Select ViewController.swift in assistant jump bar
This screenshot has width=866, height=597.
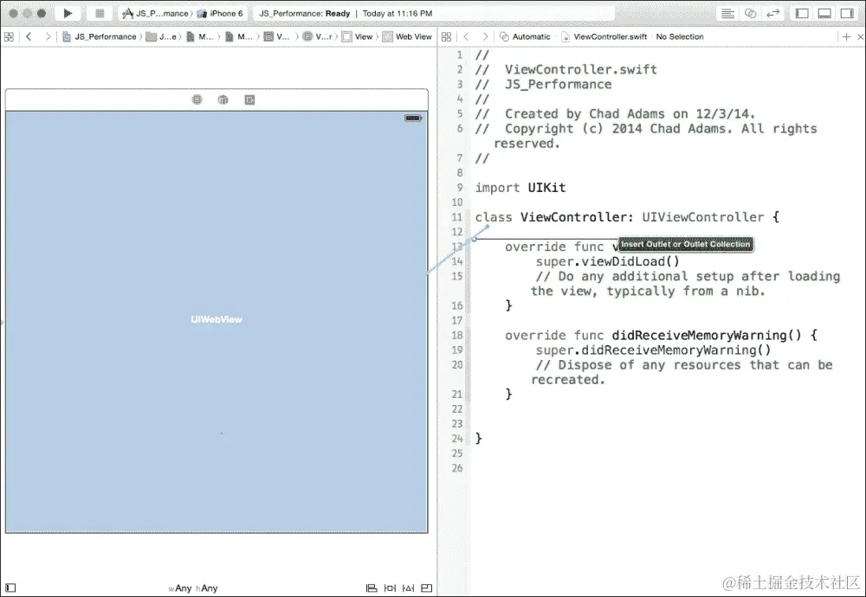(604, 37)
